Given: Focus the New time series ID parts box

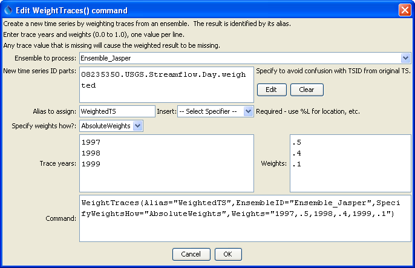Looking at the screenshot, I should pyautogui.click(x=166, y=85).
